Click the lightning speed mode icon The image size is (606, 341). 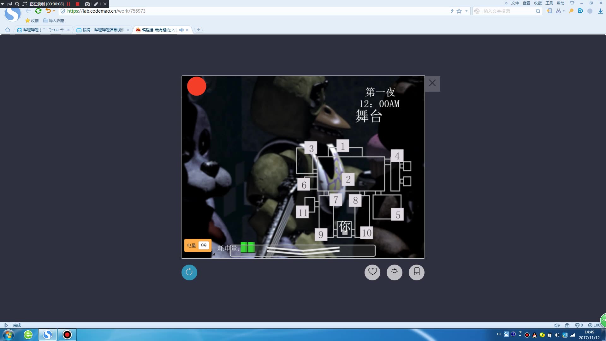coord(452,11)
